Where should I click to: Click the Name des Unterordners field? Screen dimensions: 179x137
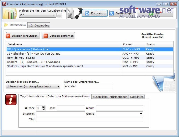(89, 86)
